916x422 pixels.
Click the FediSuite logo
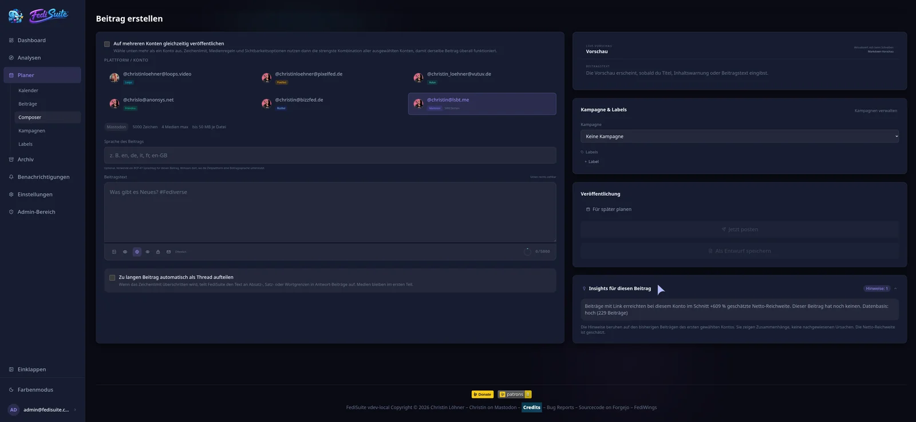point(39,15)
